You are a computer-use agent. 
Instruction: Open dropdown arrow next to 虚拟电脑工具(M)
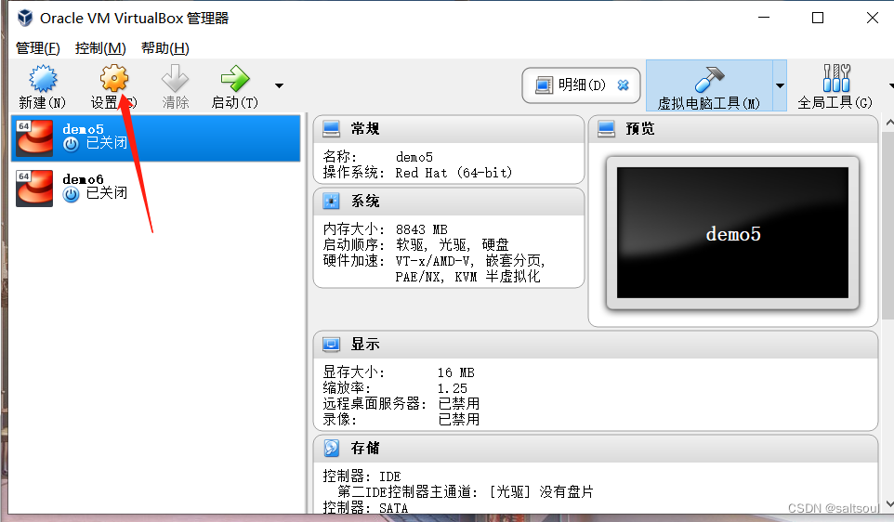tap(780, 86)
